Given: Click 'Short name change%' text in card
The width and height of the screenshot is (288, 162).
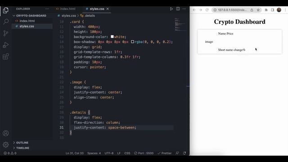Looking at the screenshot, I should coord(232,50).
